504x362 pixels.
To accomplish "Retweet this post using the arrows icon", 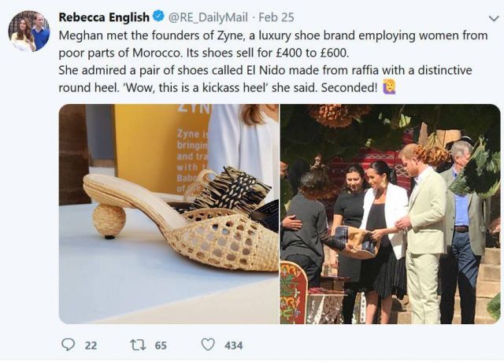I will [138, 345].
